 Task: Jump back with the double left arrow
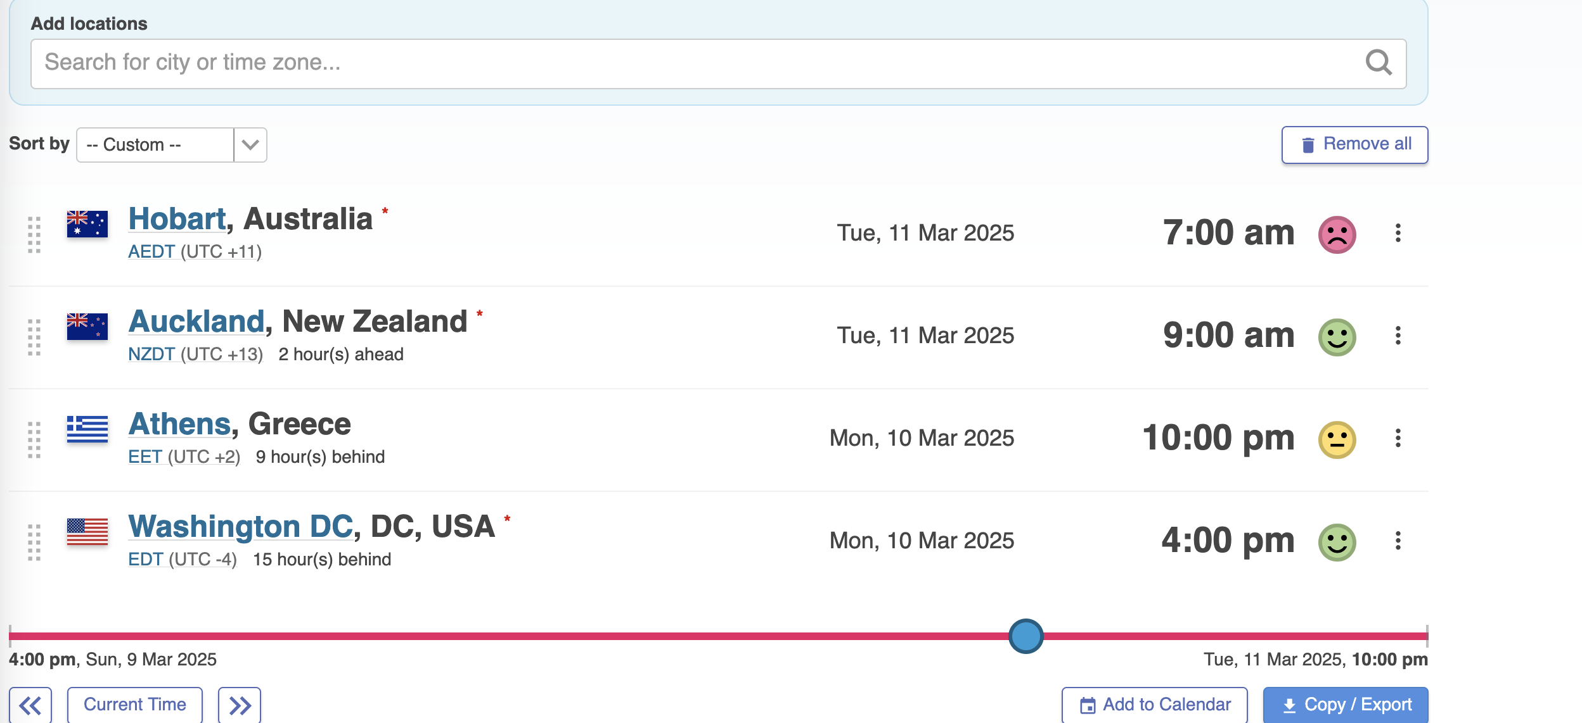pyautogui.click(x=30, y=705)
